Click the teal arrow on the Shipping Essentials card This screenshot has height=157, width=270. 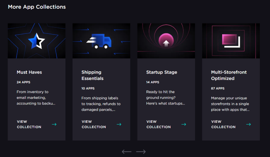click(x=119, y=124)
